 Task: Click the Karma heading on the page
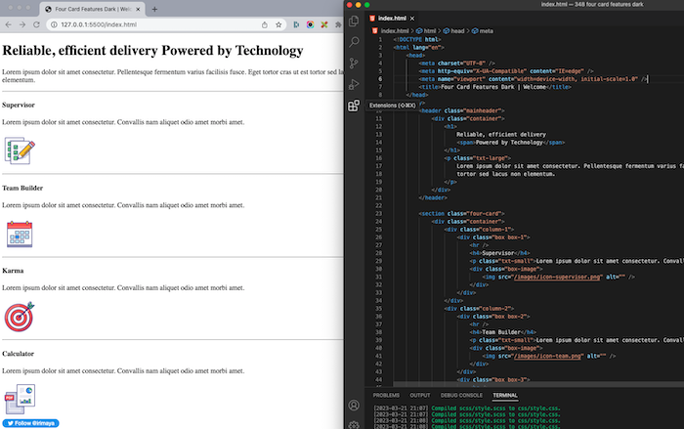point(13,271)
